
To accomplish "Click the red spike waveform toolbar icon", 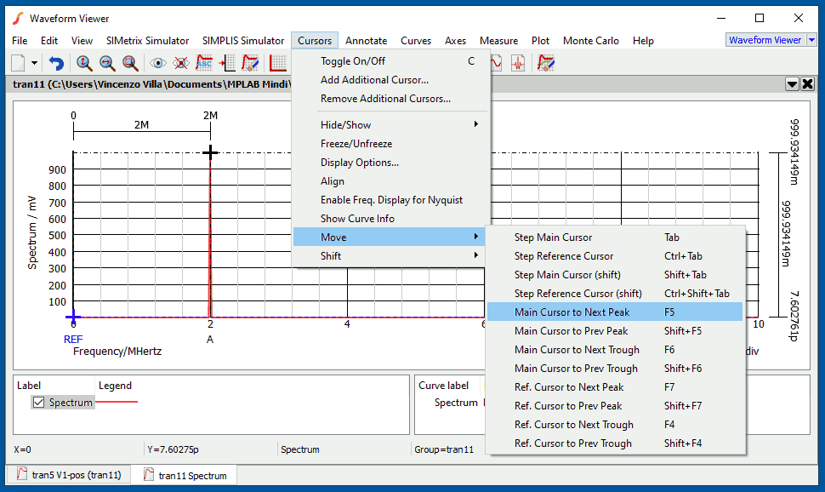I will 518,63.
